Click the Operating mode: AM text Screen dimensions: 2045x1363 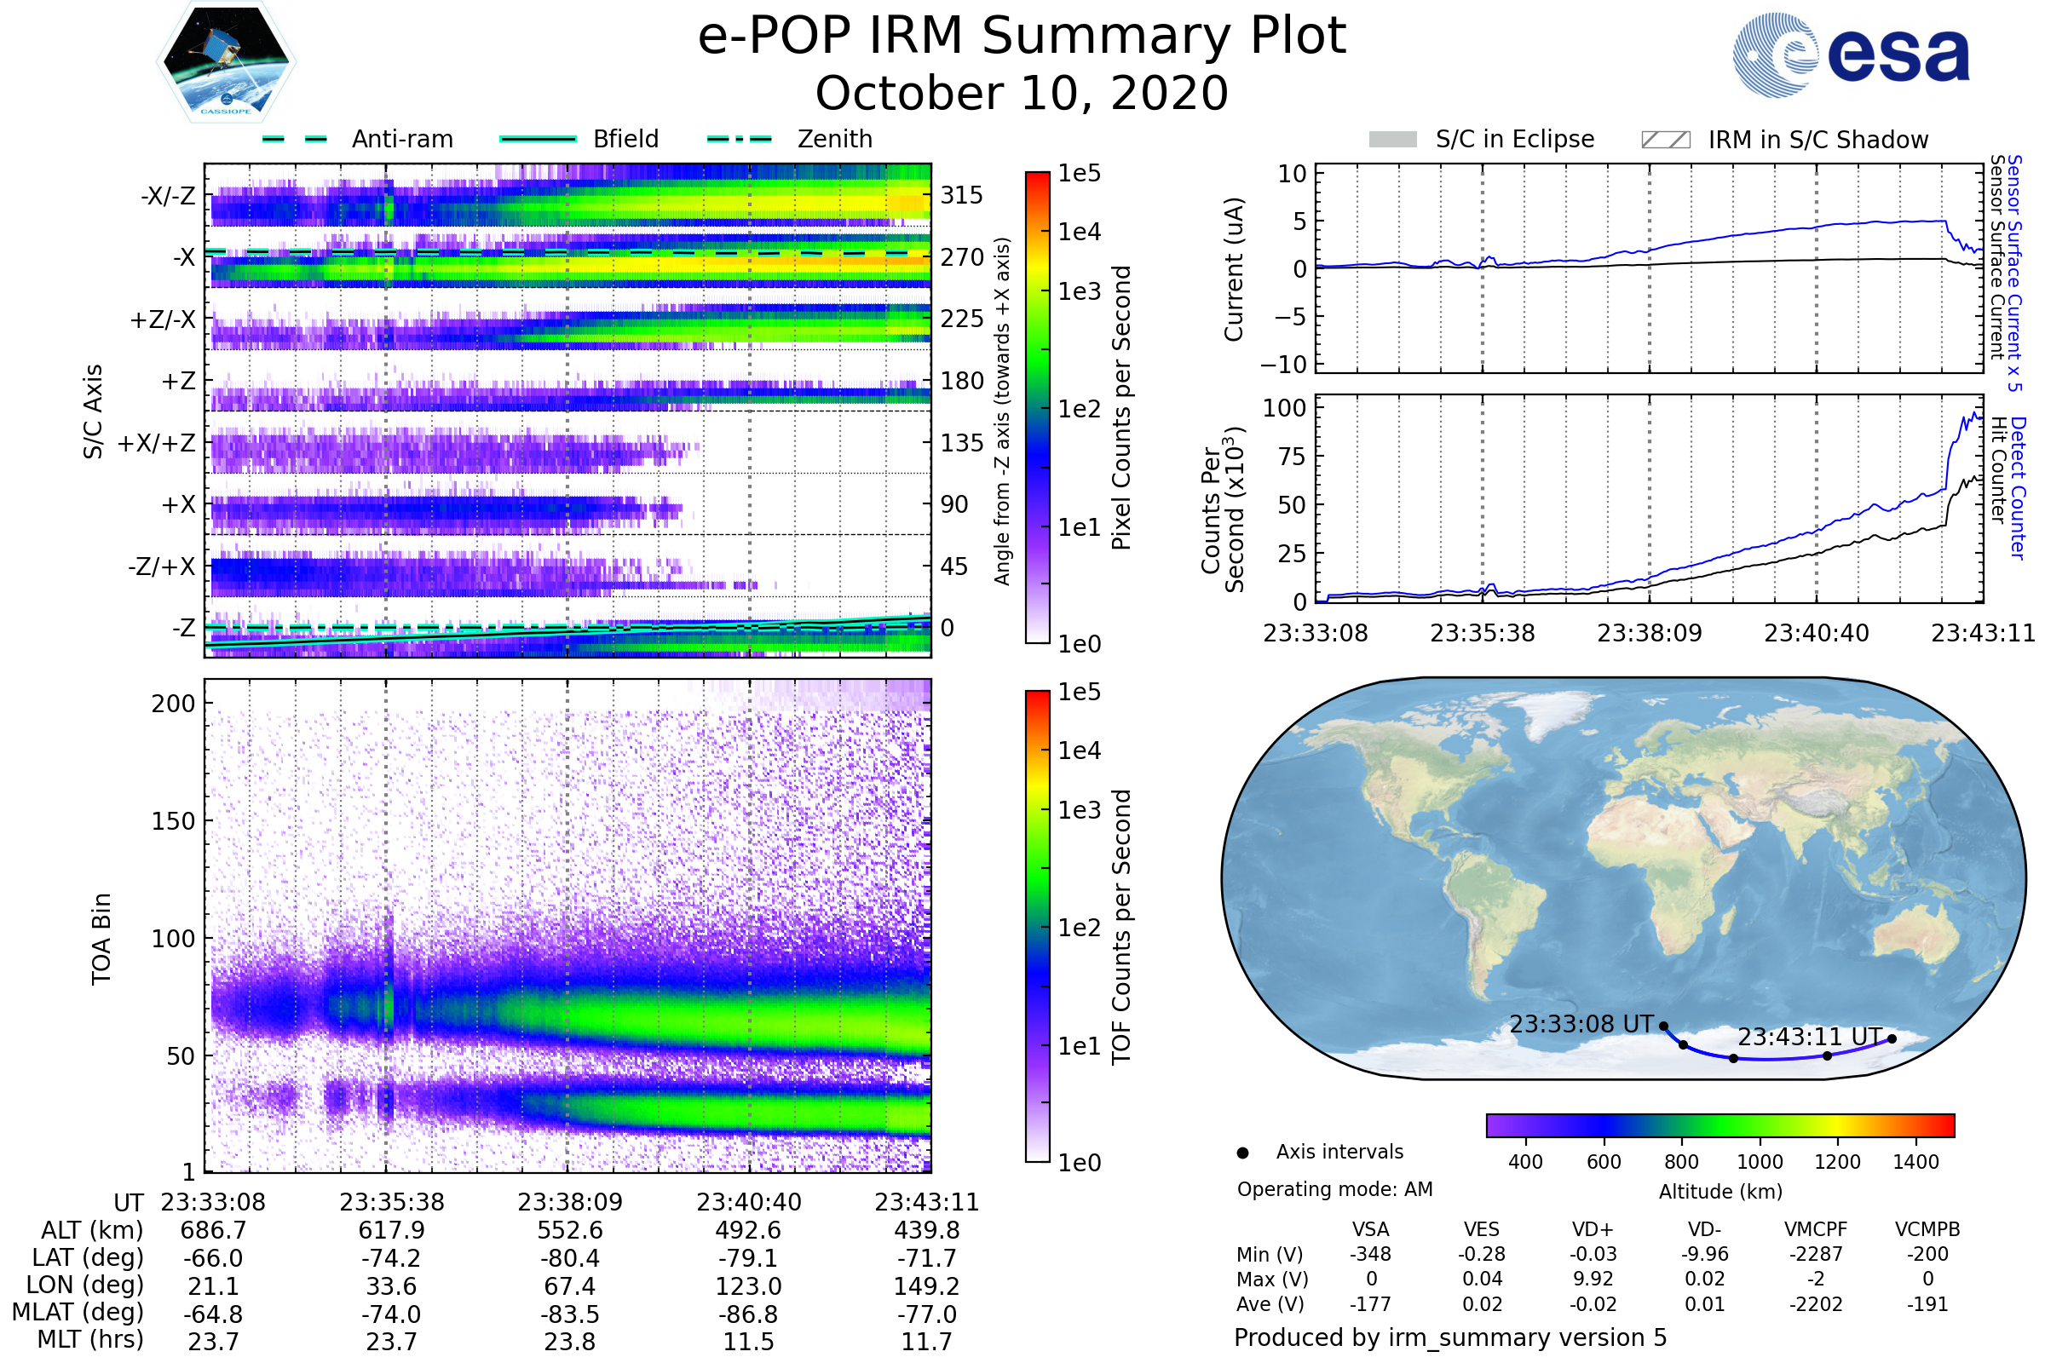(1334, 1189)
